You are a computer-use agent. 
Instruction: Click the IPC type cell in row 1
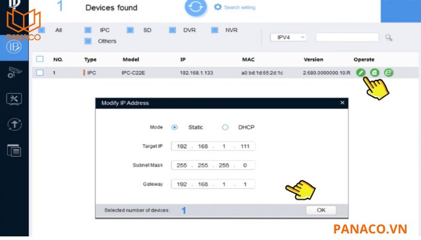pyautogui.click(x=91, y=73)
